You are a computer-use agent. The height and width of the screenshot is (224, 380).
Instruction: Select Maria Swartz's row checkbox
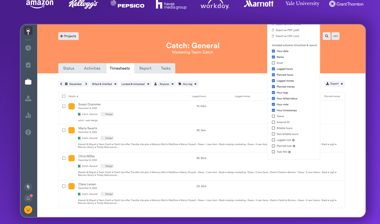64,130
